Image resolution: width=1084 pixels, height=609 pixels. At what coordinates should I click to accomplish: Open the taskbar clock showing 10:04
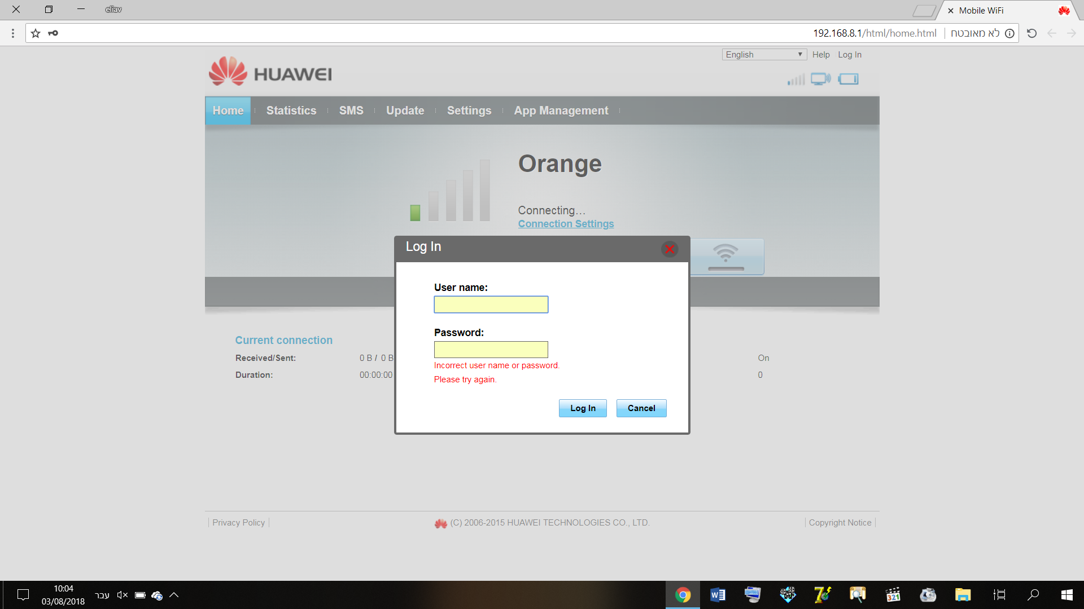coord(63,595)
